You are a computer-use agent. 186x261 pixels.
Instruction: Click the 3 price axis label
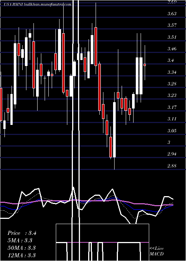click(169, 142)
